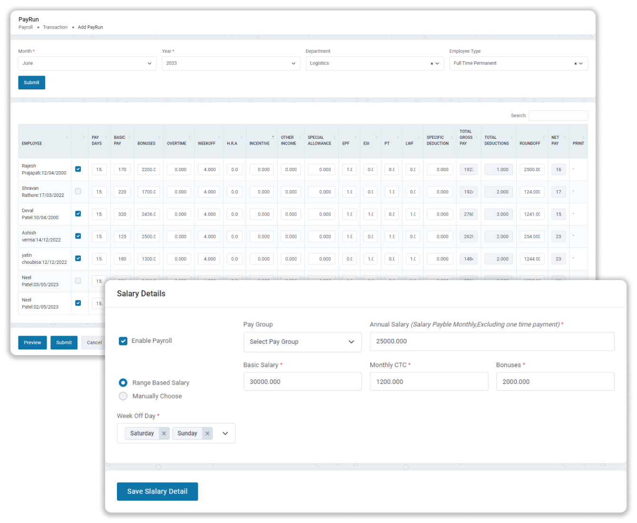Remove the Logistics department filter tag
Image resolution: width=637 pixels, height=523 pixels.
tap(431, 63)
